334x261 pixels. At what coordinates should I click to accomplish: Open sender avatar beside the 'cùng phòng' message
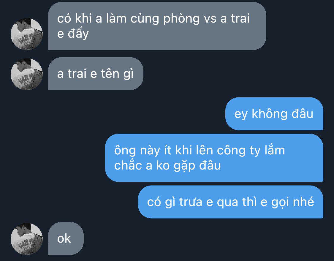pyautogui.click(x=27, y=34)
